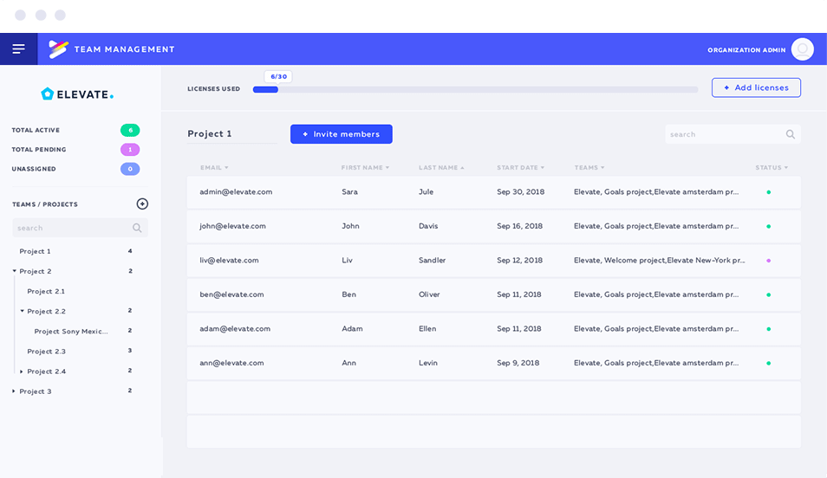This screenshot has width=827, height=478.
Task: Click status dot for ann@elevate.com
Action: [x=768, y=364]
